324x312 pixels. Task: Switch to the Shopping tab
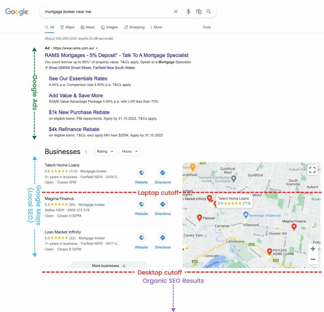(x=134, y=27)
